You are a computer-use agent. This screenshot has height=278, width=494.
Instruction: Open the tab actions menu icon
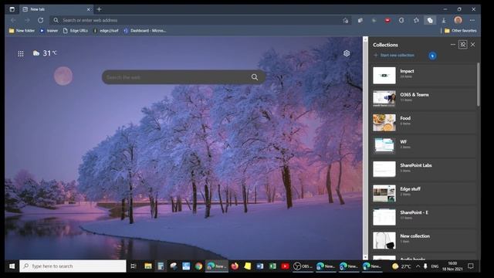[x=12, y=9]
